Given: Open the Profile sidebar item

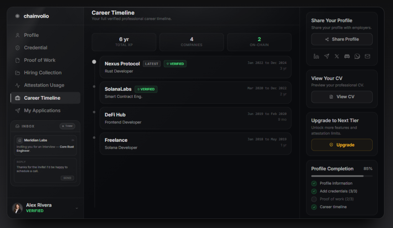Looking at the screenshot, I should click(x=45, y=35).
